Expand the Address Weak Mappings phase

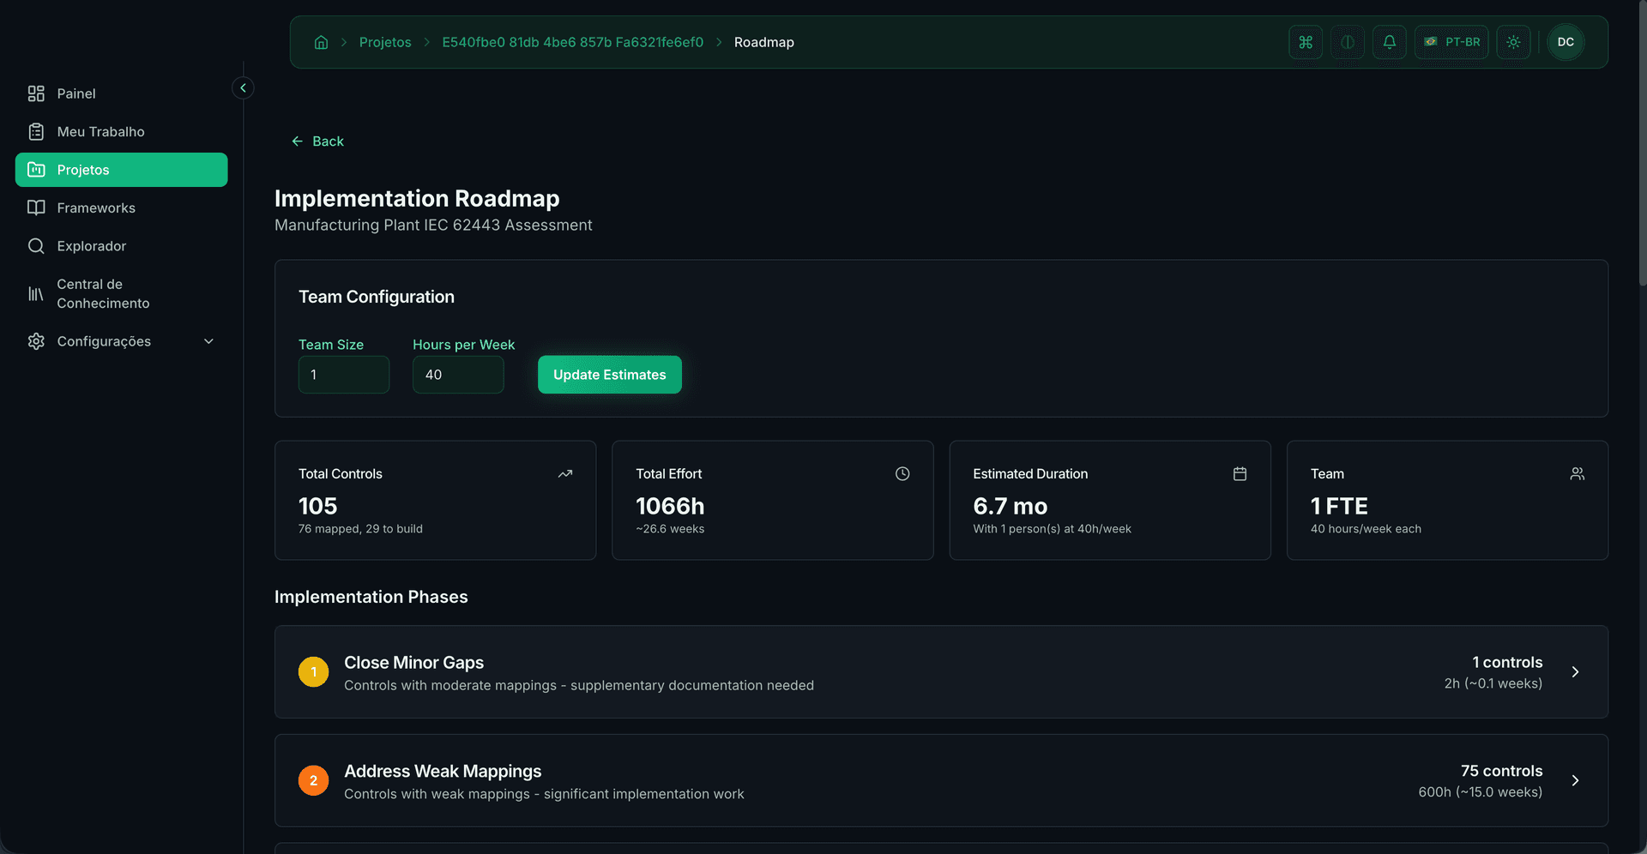click(x=1574, y=780)
